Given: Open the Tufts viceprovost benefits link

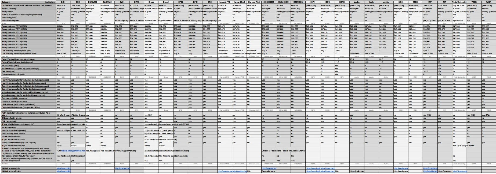Looking at the screenshot, I should [x=459, y=171].
